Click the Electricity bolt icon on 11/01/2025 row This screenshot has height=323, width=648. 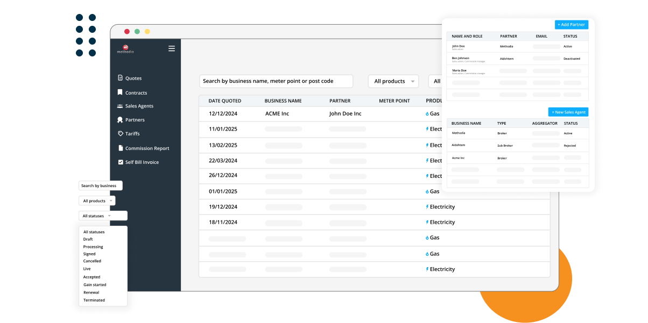point(427,129)
